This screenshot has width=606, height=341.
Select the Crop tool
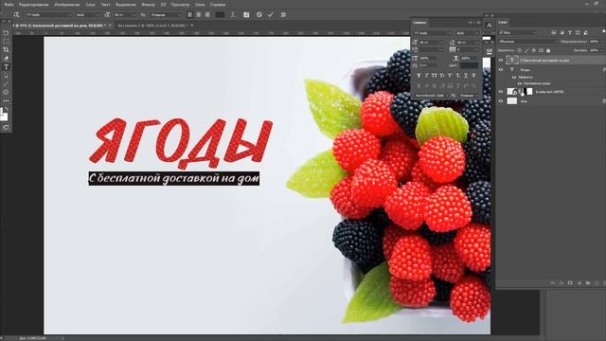click(x=6, y=50)
